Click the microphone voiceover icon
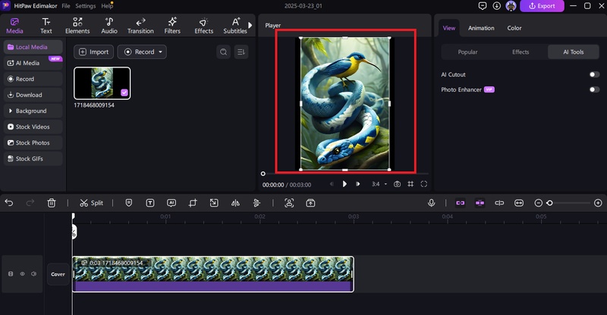Screen dimensions: 607x315 click(431, 203)
